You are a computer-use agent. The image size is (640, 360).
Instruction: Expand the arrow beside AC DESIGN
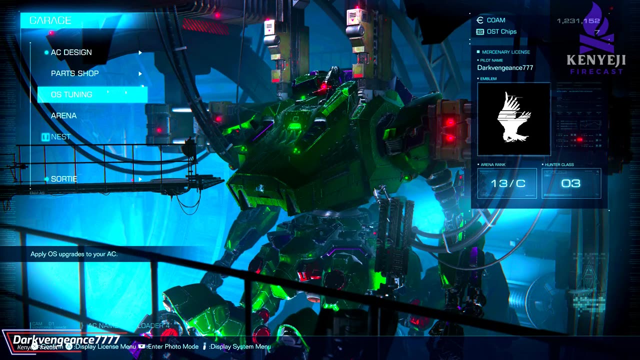tap(140, 52)
